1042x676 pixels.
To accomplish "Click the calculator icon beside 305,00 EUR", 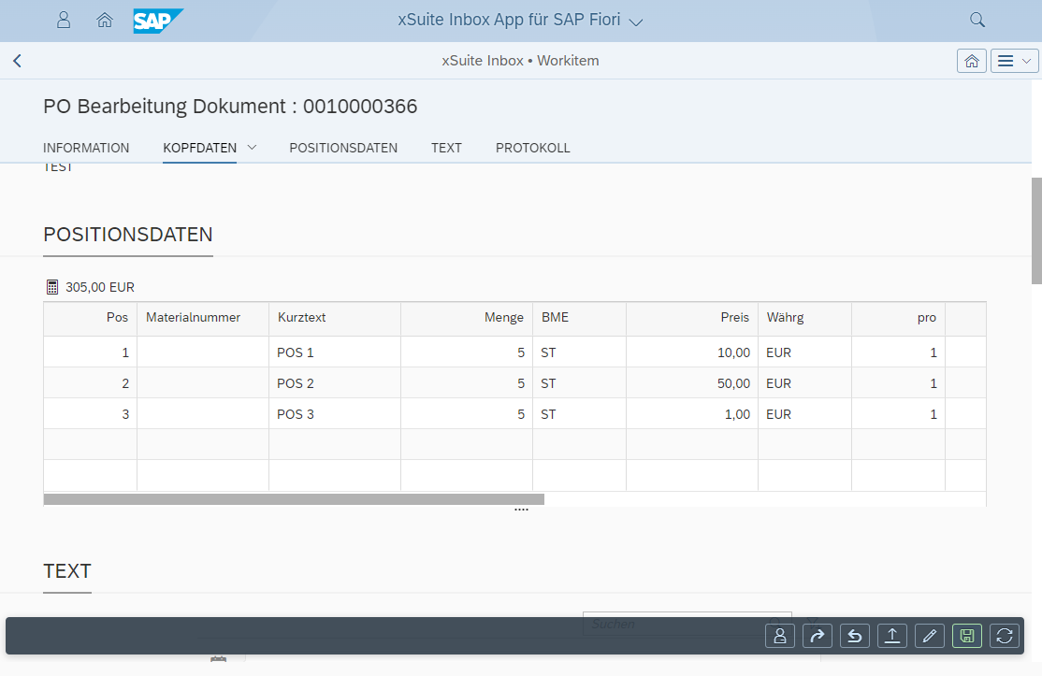I will point(52,287).
